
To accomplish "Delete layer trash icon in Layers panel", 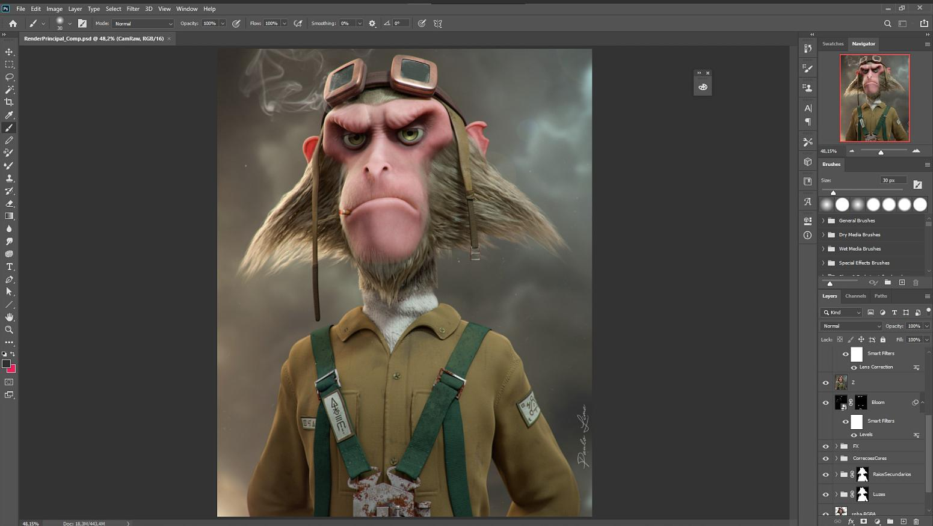I will tap(916, 521).
